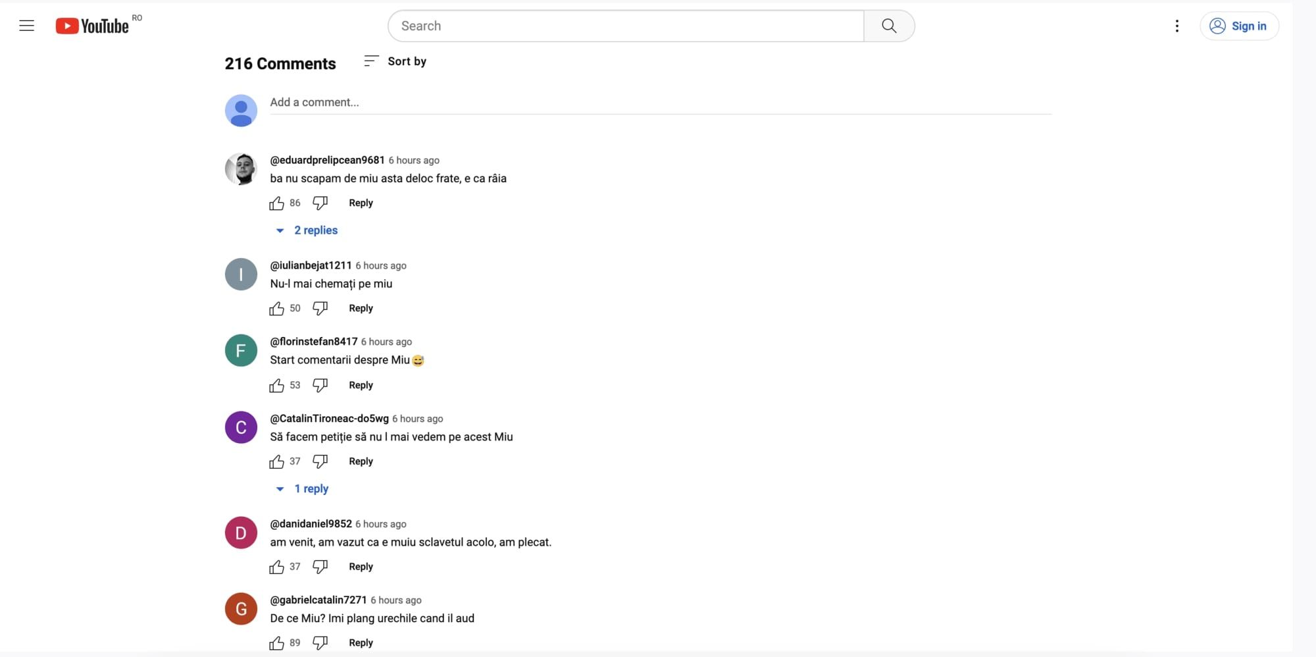
Task: Like the comment by @florinstefan8417
Action: pos(277,386)
